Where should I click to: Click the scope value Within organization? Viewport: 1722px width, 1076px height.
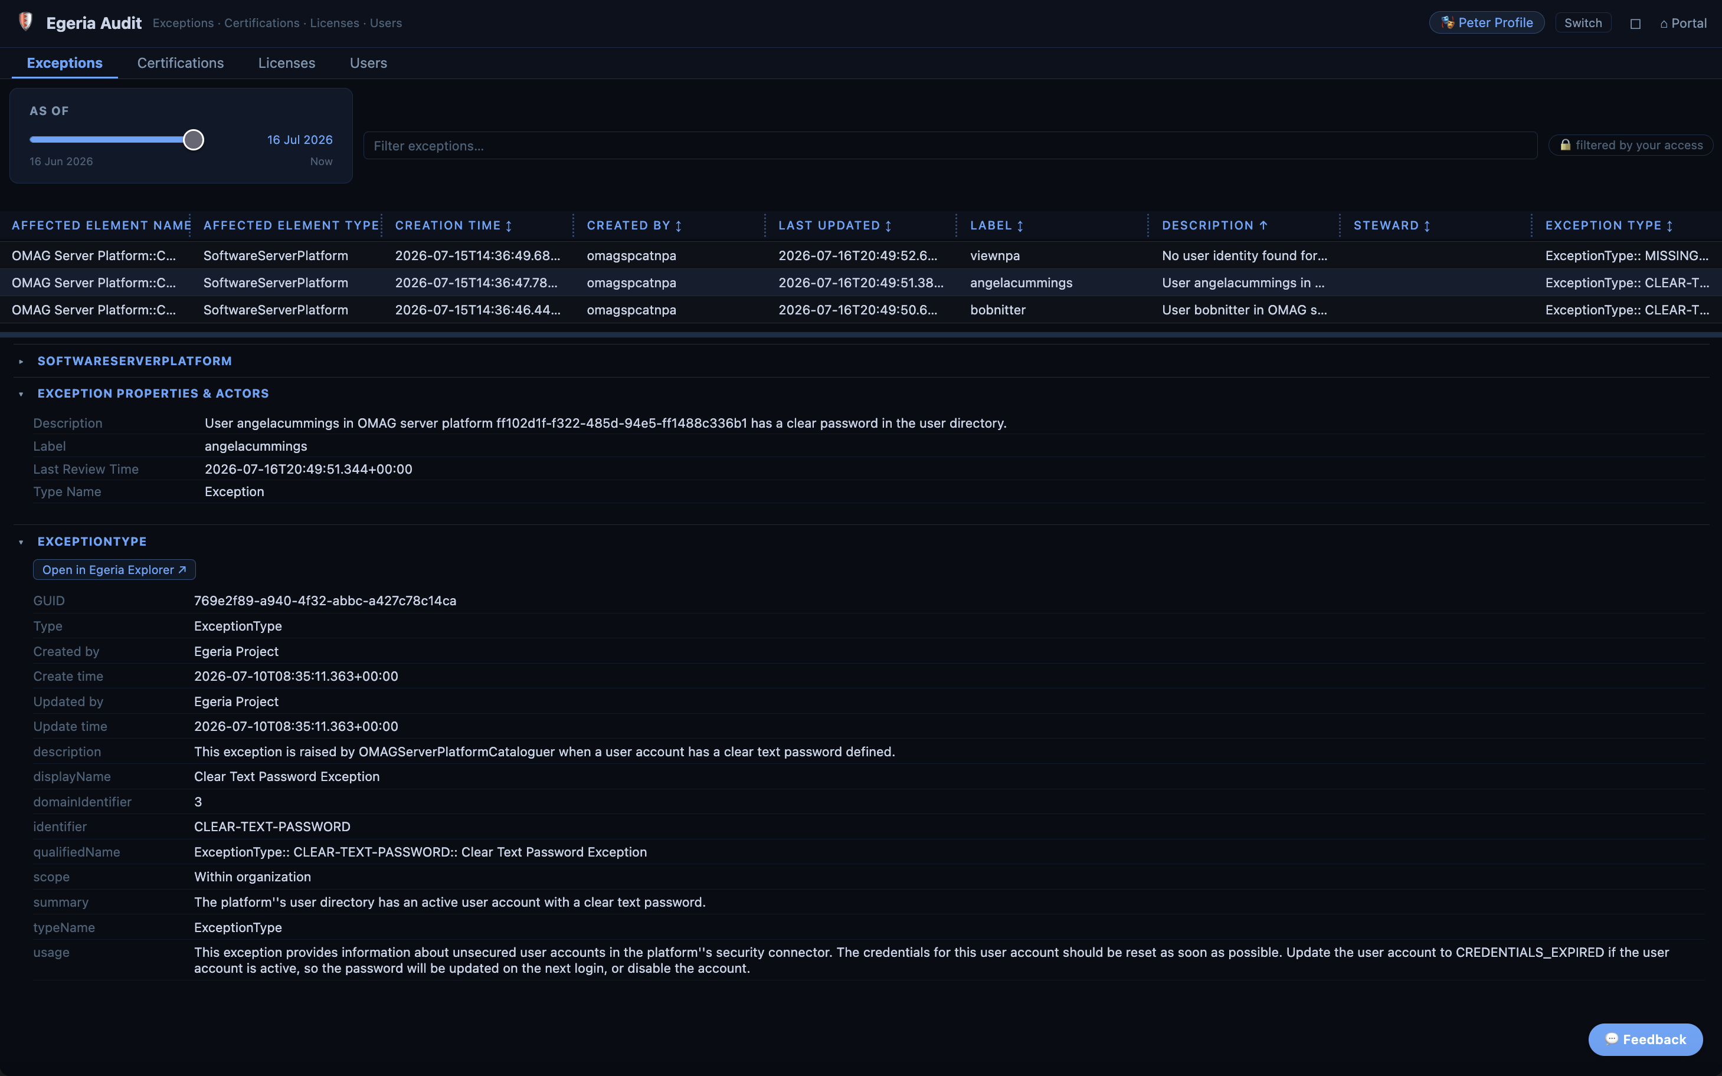point(253,877)
